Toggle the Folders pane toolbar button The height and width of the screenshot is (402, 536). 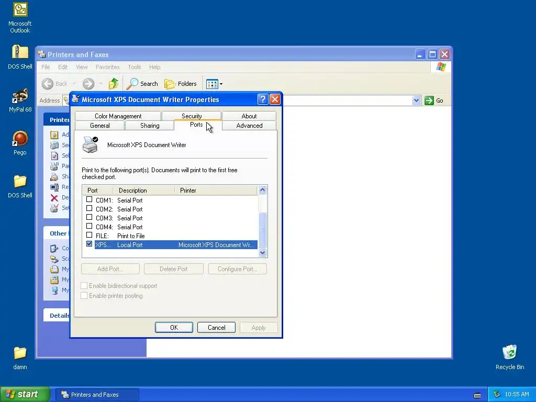181,84
